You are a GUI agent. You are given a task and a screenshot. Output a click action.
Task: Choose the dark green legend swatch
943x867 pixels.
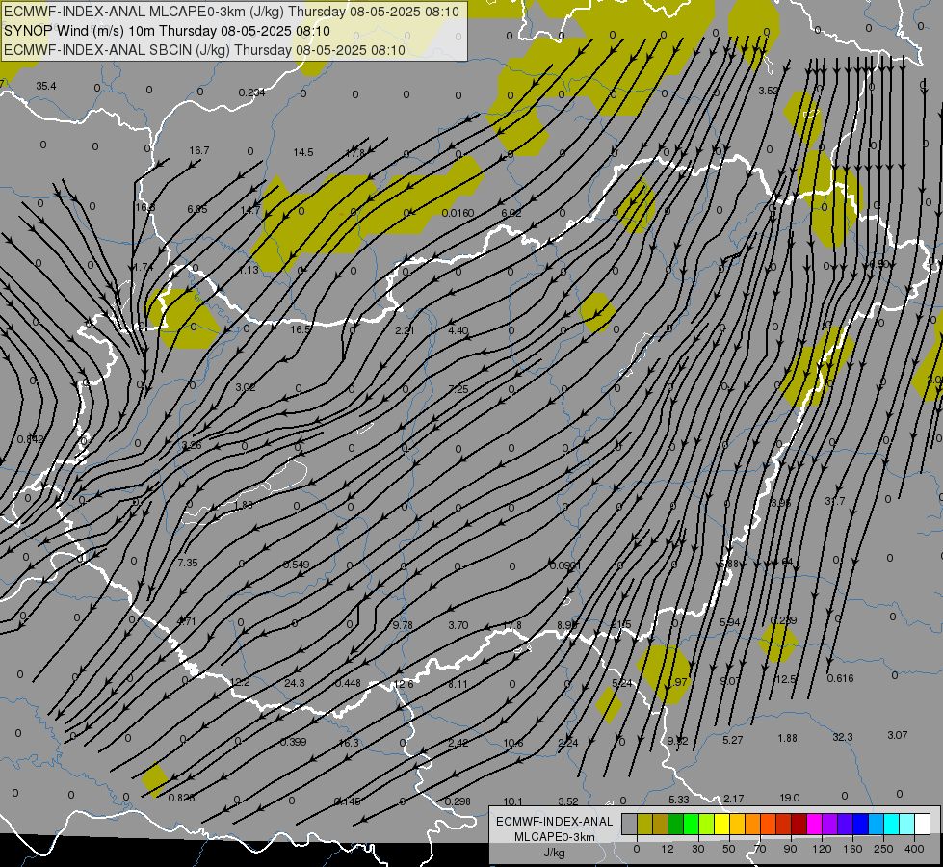point(675,824)
